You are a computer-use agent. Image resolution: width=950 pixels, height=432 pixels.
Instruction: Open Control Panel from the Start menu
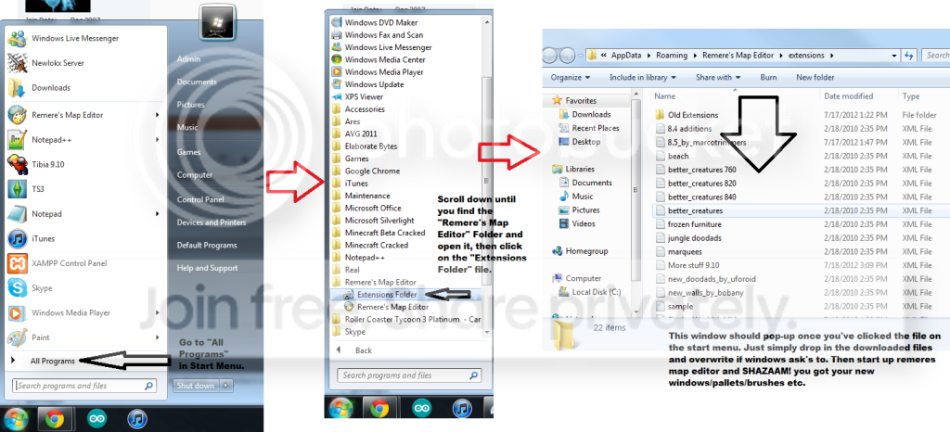point(200,199)
